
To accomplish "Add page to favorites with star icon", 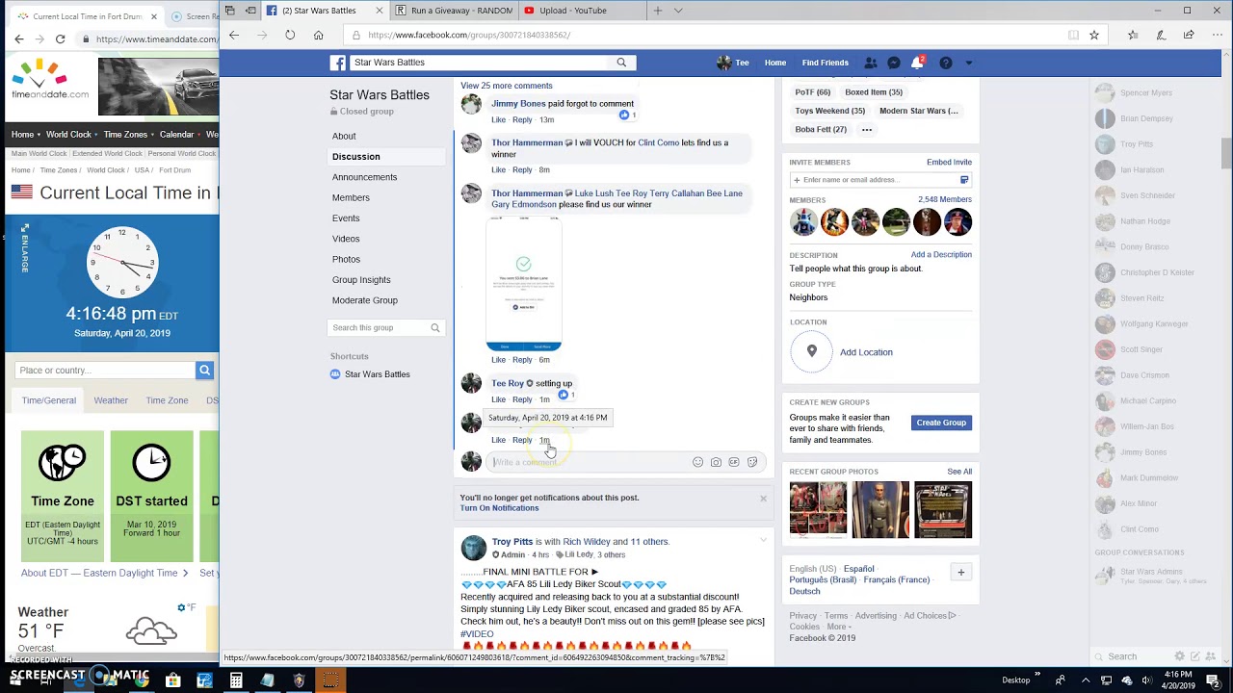I will pyautogui.click(x=1094, y=35).
